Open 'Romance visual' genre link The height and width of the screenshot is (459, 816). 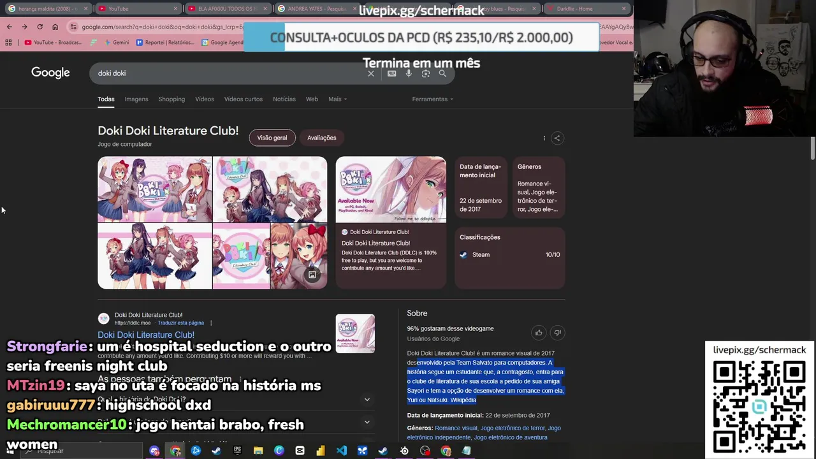(x=456, y=428)
